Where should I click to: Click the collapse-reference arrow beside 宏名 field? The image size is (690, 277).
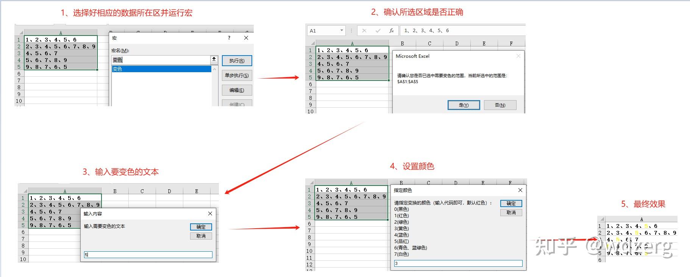click(214, 59)
